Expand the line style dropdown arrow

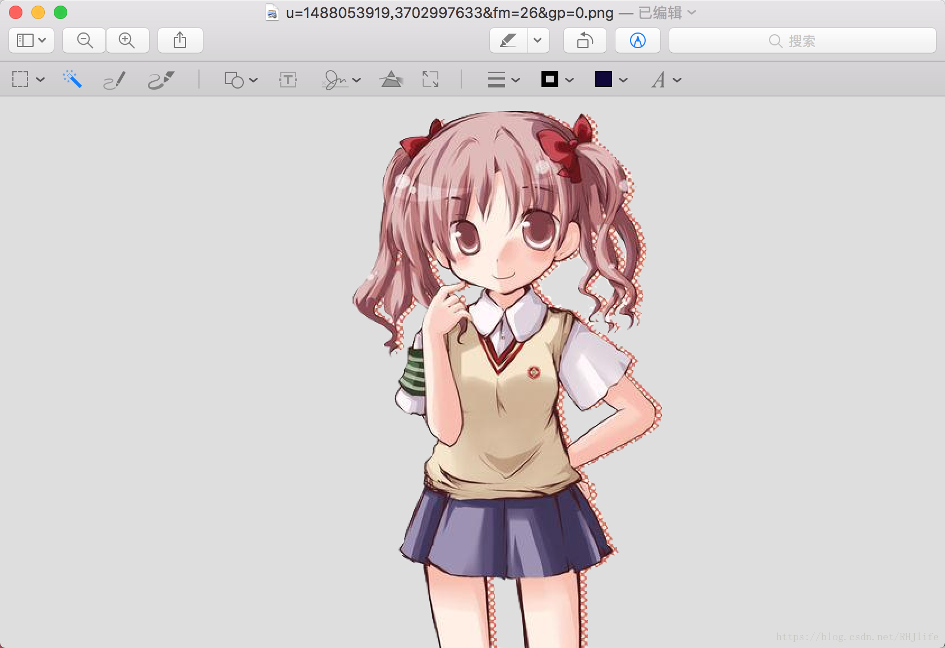tap(516, 80)
